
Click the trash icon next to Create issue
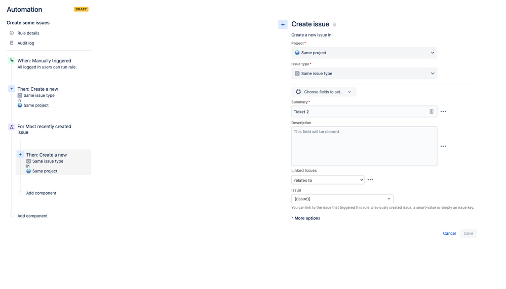coord(335,24)
